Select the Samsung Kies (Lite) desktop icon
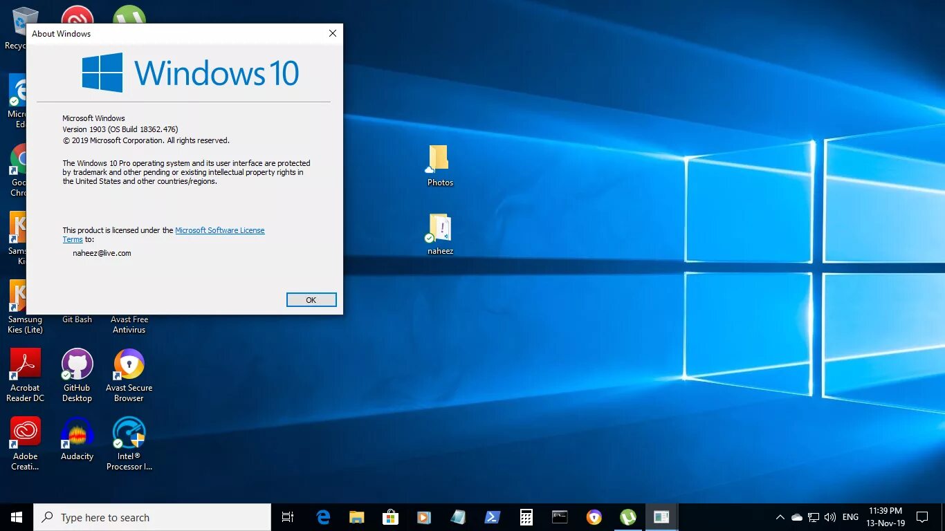945x531 pixels. pos(25,308)
